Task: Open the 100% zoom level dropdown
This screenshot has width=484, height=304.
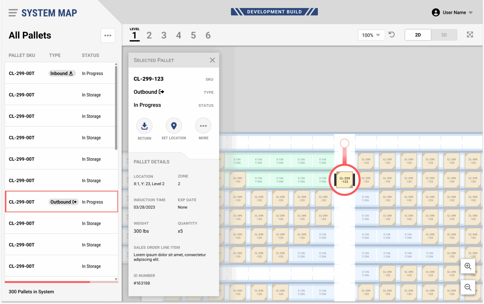Action: pos(371,35)
